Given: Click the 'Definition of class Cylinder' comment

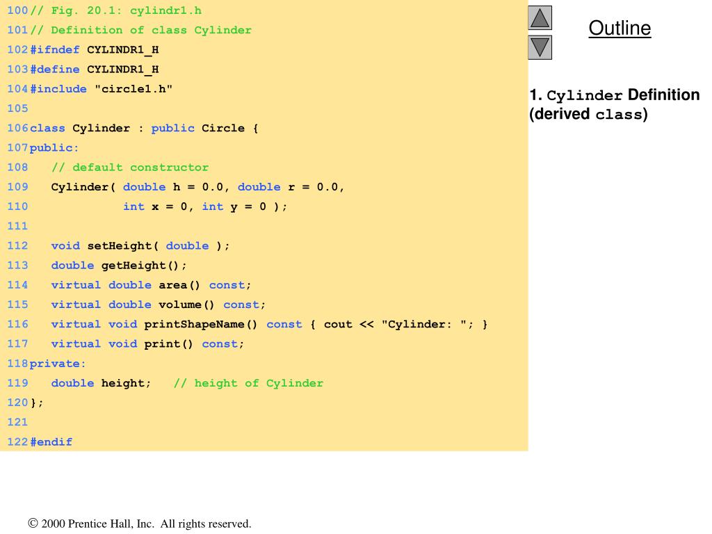Looking at the screenshot, I should tap(140, 30).
